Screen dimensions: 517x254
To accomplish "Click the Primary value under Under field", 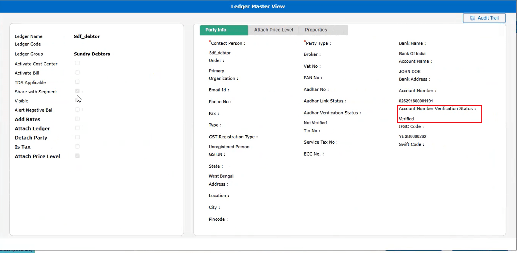I will 216,71.
